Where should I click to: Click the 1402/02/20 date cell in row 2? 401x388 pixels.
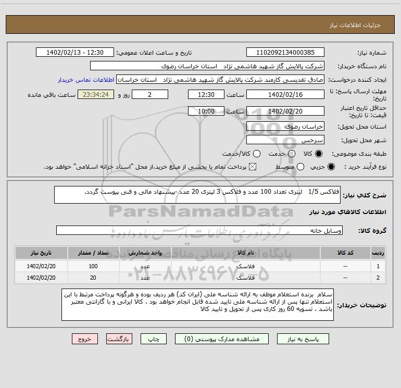pyautogui.click(x=41, y=278)
